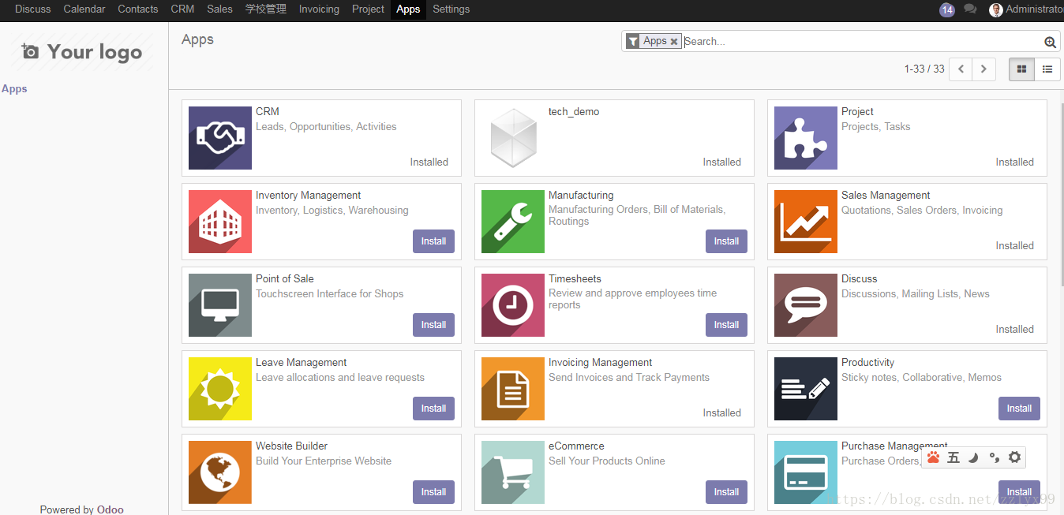
Task: Click the Baidu paw input method icon
Action: coord(934,457)
